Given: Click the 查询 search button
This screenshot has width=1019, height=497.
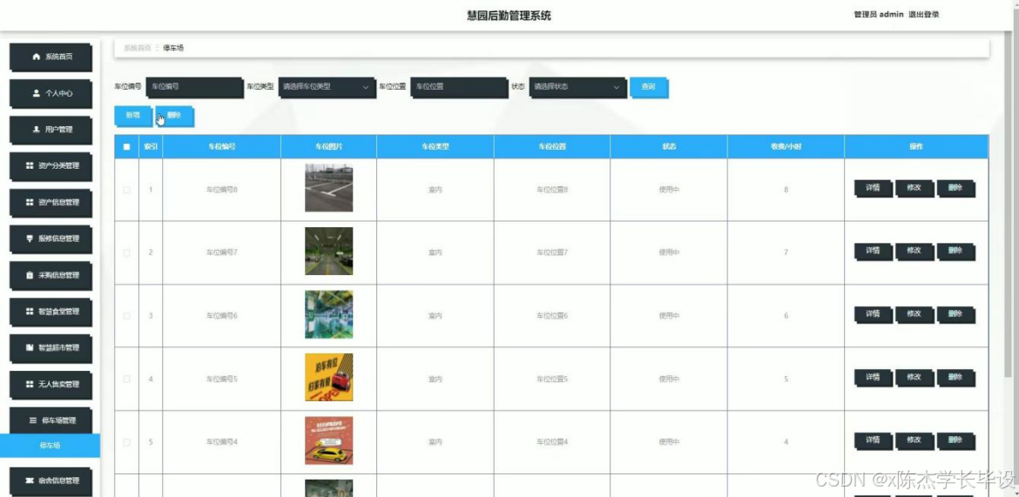Looking at the screenshot, I should click(649, 87).
